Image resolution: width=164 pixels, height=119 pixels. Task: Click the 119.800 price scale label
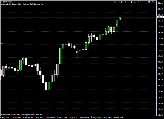[x=160, y=44]
